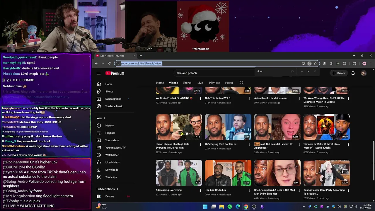Open options for Doordash Girl Scandal video
The width and height of the screenshot is (375, 211).
point(299,144)
